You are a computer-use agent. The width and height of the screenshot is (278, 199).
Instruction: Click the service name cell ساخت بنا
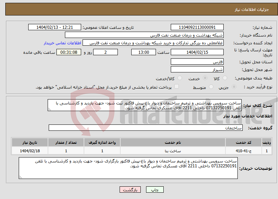coord(173,151)
